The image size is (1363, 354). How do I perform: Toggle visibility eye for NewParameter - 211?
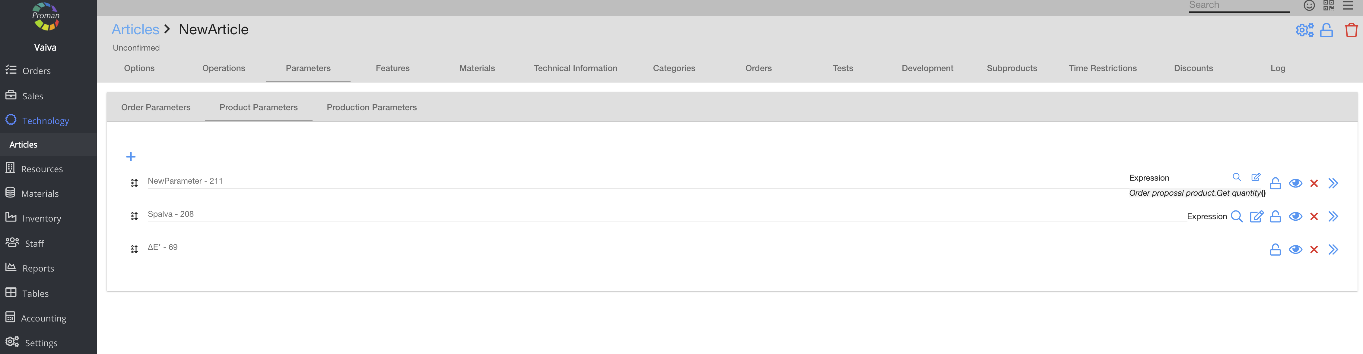[x=1295, y=183]
